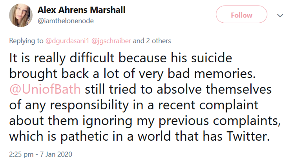Click the phrase "recent complaint" in tweet
Screen dimensions: 292x163
(216, 105)
